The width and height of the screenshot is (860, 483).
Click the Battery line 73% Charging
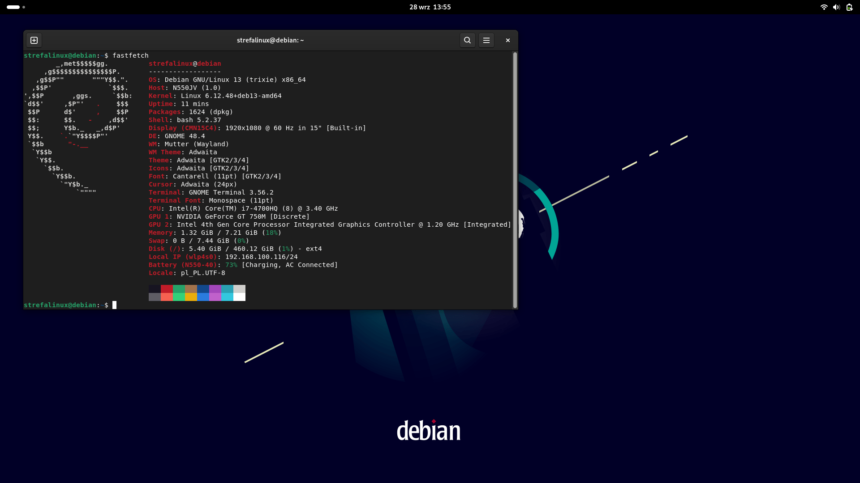tap(243, 265)
